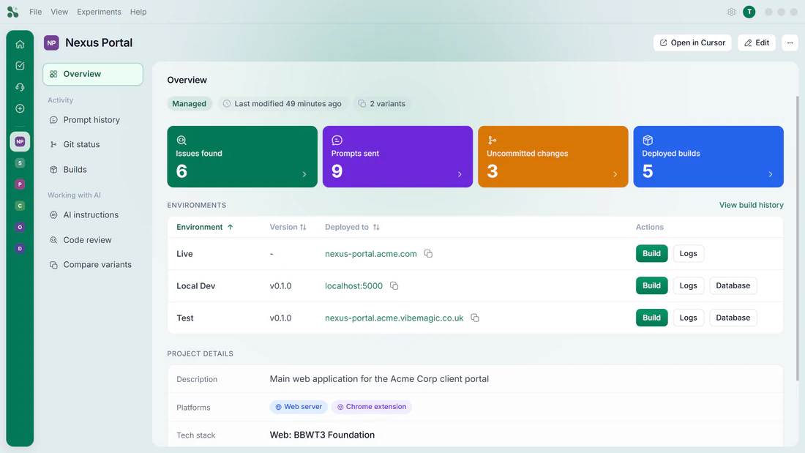805x453 pixels.
Task: Switch to the S project badge
Action: [x=20, y=162]
